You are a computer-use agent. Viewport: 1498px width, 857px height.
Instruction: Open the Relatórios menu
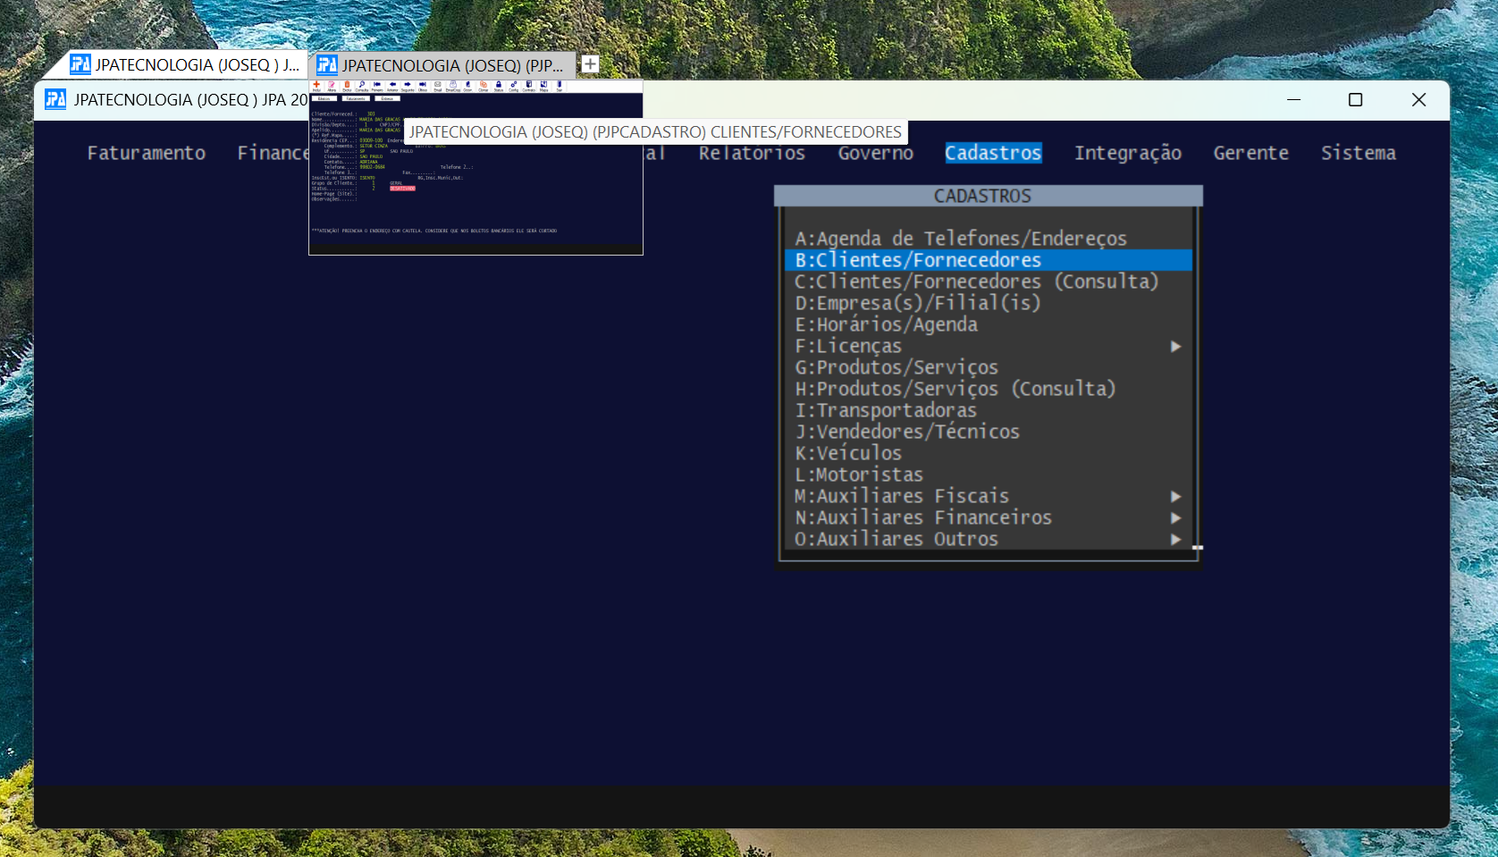752,153
